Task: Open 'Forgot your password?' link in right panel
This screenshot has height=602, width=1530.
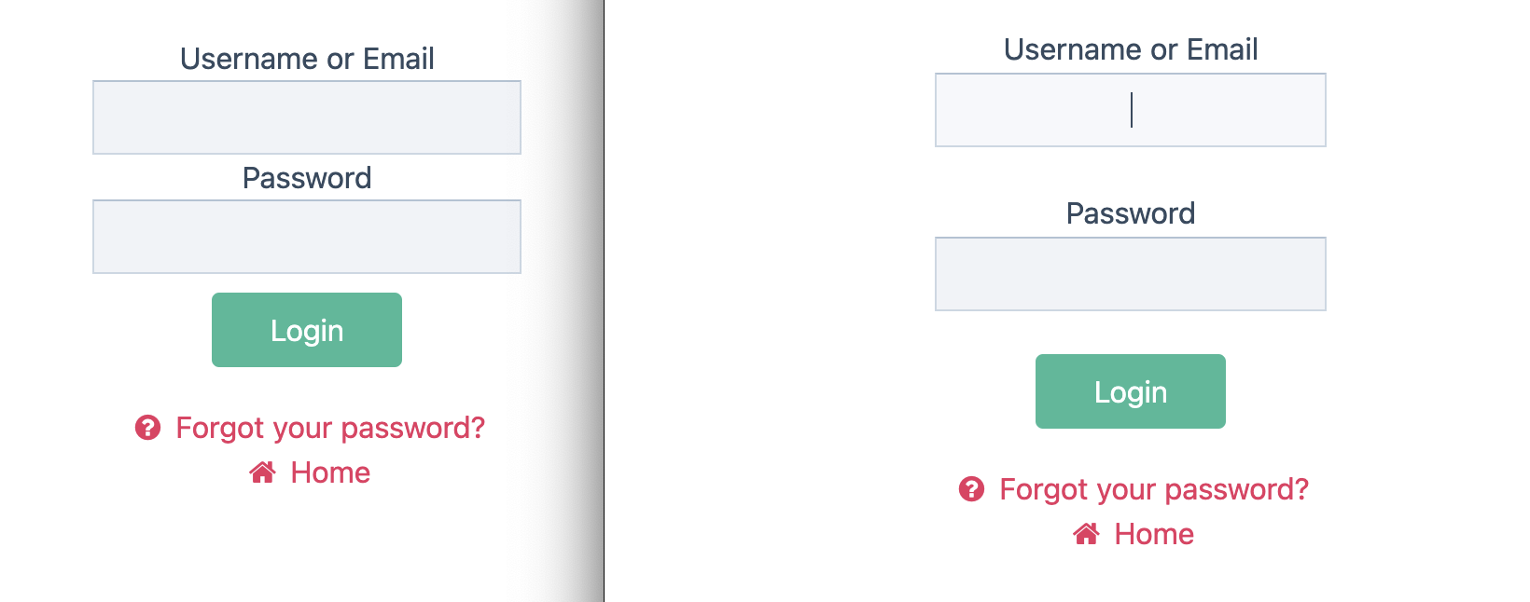Action: coord(1154,489)
